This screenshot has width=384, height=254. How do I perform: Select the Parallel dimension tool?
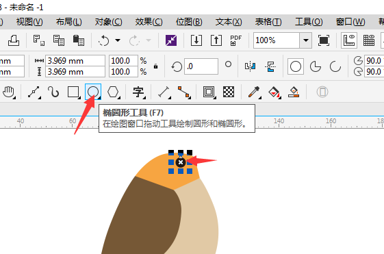[164, 92]
